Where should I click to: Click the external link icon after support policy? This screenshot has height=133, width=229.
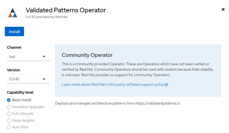[166, 85]
